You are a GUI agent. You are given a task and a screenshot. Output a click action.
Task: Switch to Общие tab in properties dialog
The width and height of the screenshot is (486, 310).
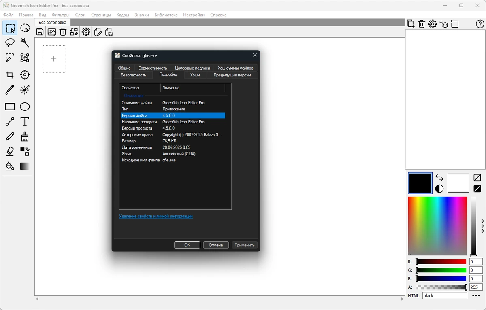pos(124,68)
